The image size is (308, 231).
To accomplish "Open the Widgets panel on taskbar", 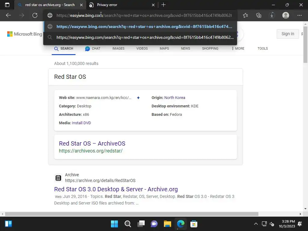I will click(8, 224).
